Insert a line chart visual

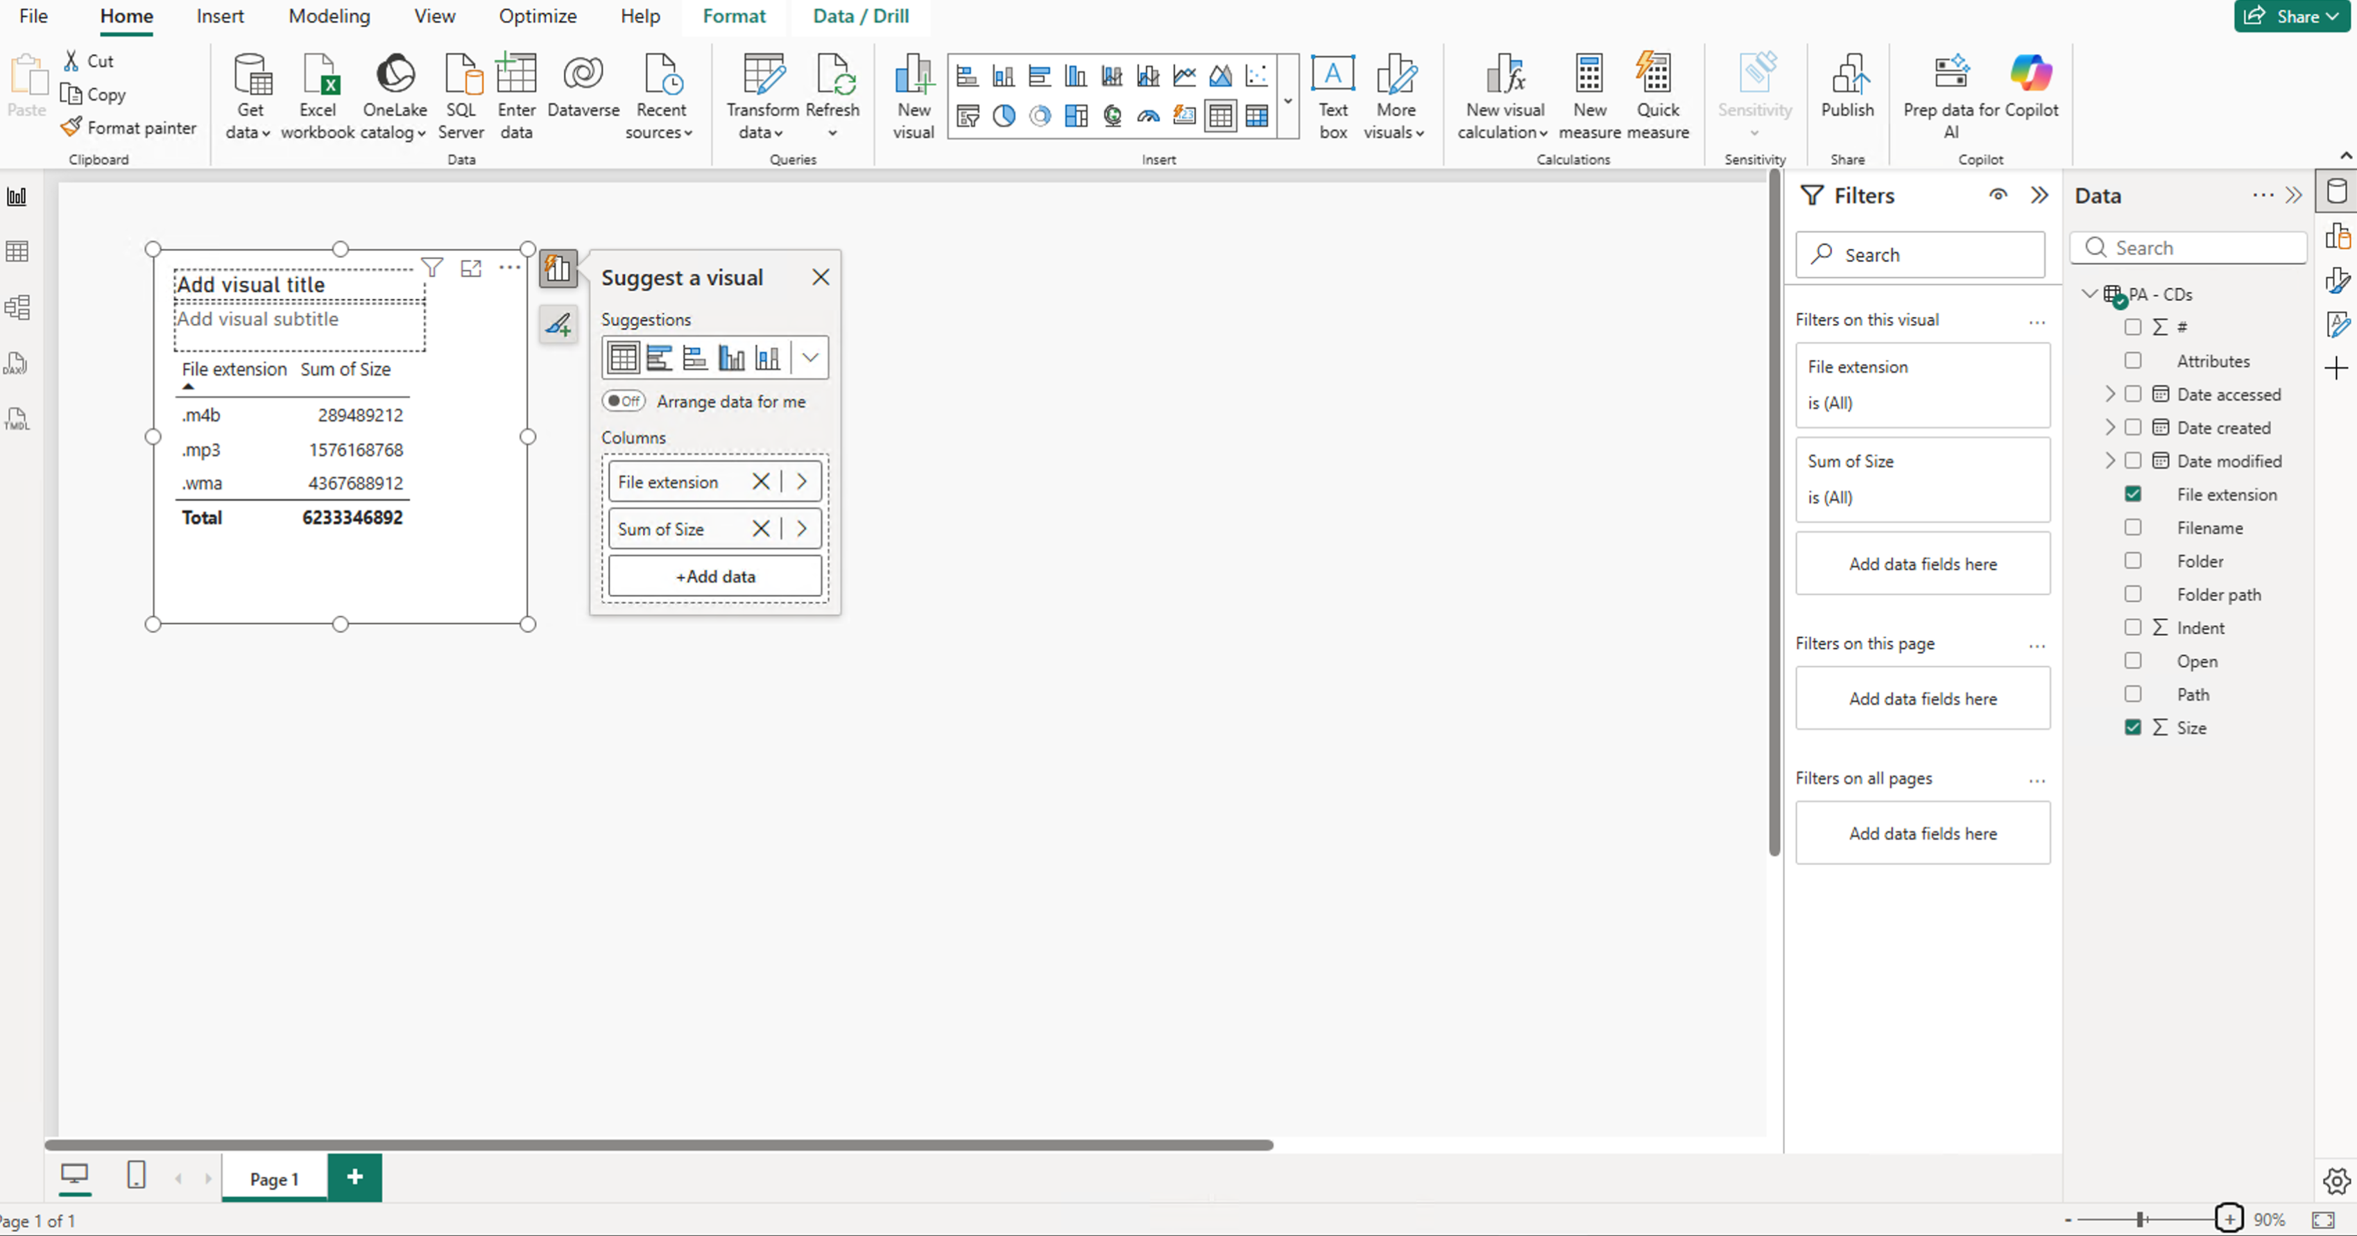[1184, 76]
